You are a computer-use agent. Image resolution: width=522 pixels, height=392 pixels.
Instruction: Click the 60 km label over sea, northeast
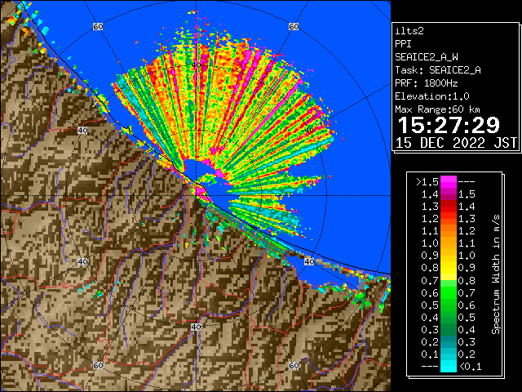tap(294, 26)
